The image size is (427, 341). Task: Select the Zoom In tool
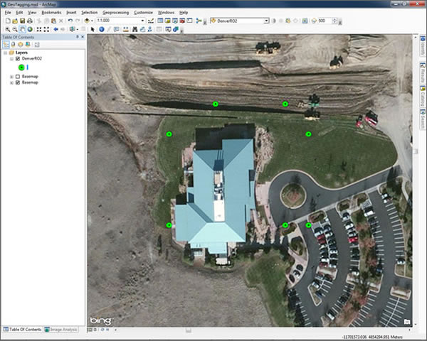pos(6,29)
